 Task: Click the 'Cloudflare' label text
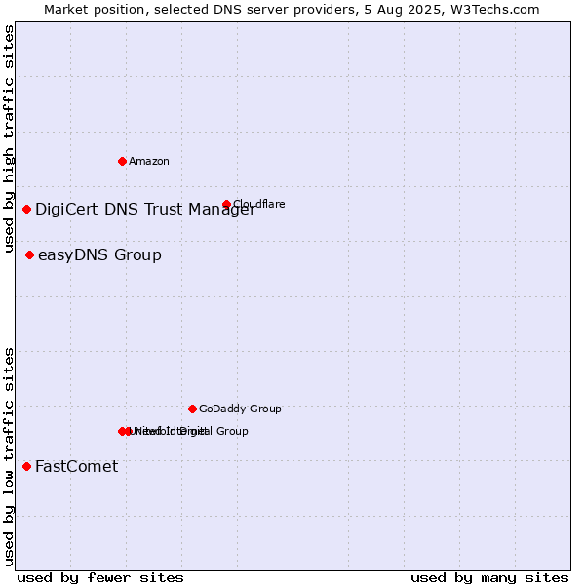click(259, 204)
